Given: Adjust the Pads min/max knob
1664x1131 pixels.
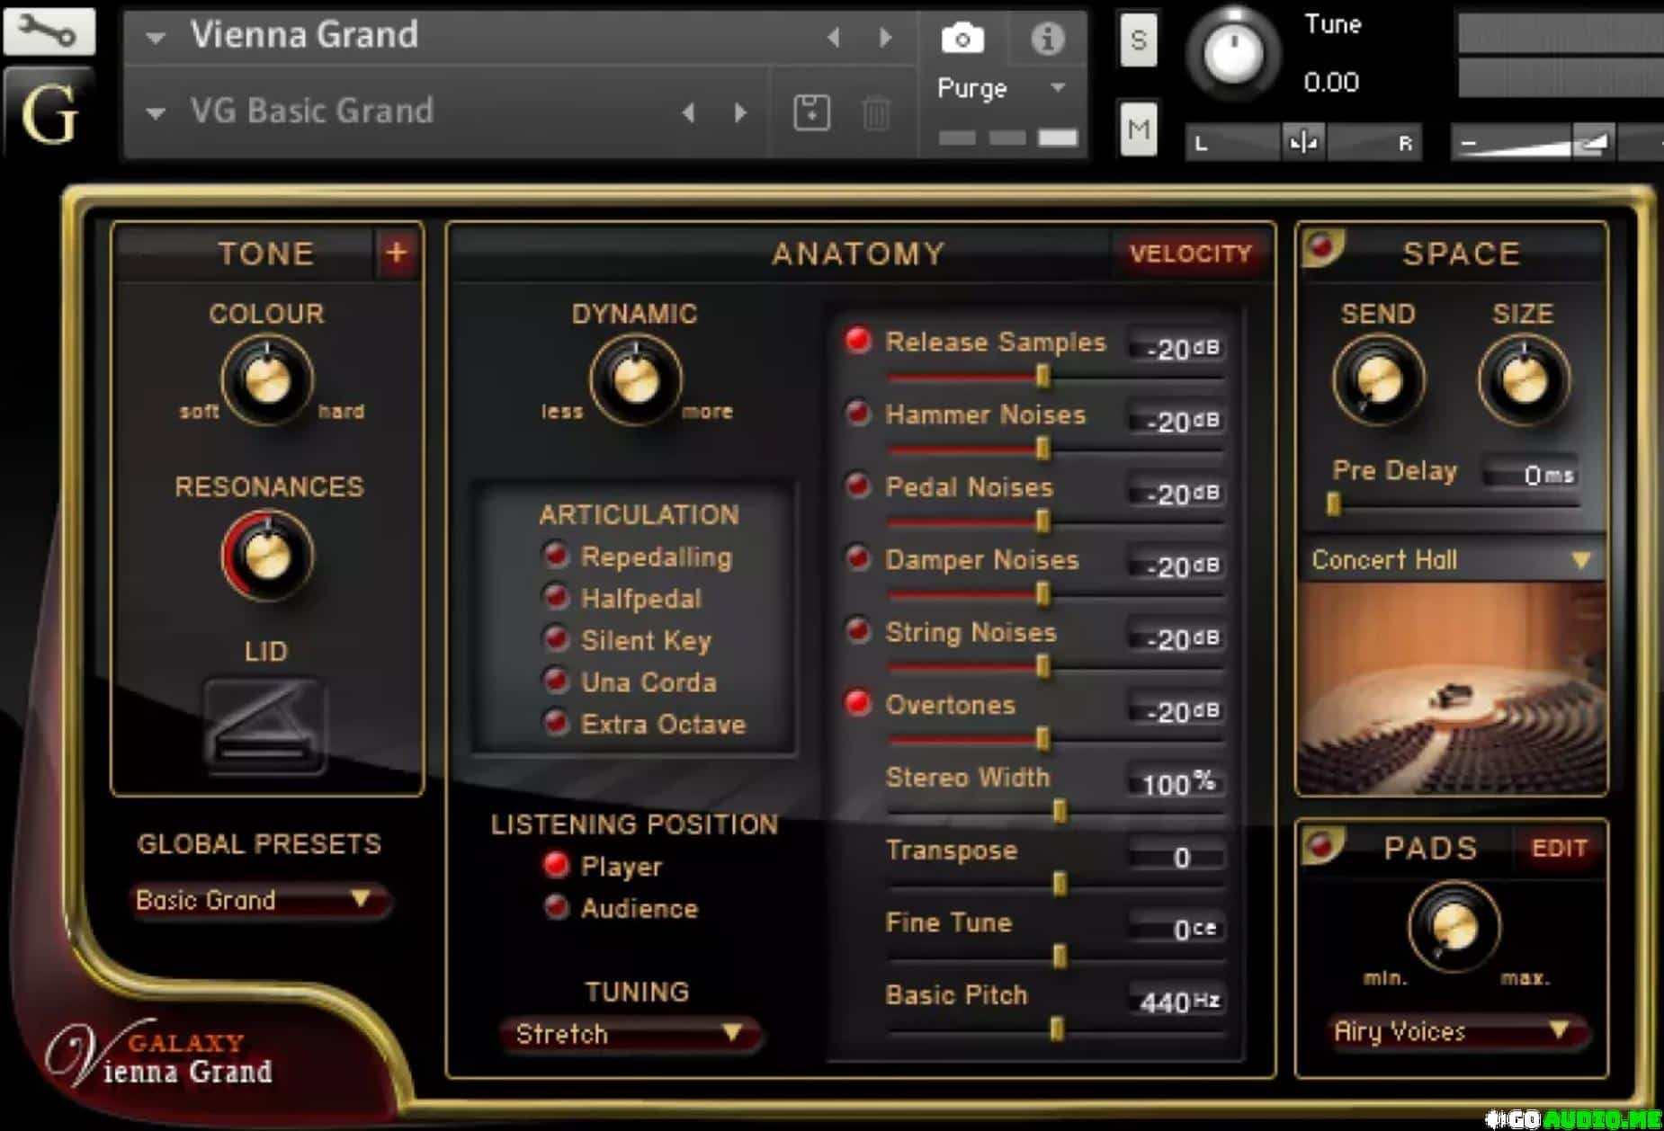Looking at the screenshot, I should pyautogui.click(x=1454, y=928).
